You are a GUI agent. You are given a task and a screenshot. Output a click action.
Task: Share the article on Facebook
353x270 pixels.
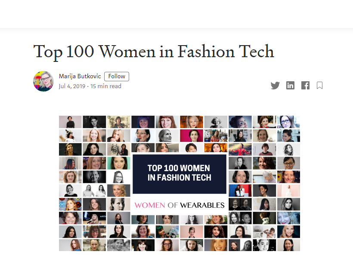pos(305,86)
